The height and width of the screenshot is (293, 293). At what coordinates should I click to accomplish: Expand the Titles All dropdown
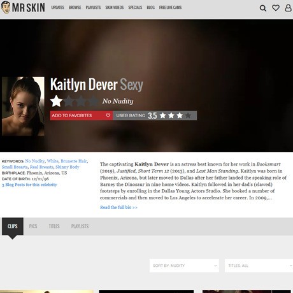pyautogui.click(x=259, y=266)
